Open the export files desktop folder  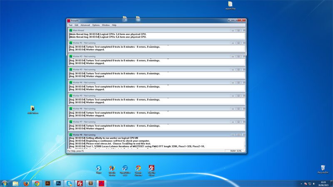[231, 5]
